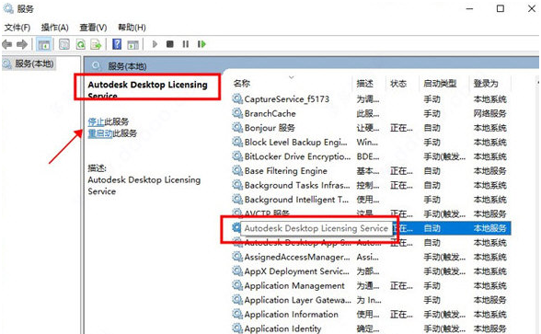Select the AppX Deployment Service row
Screen dimensions: 541x334
[371, 271]
